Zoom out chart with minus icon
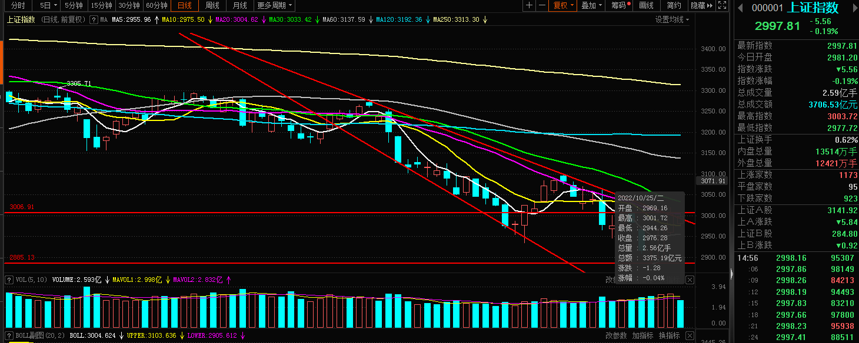Viewport: 859px width, 343px height. click(x=542, y=5)
